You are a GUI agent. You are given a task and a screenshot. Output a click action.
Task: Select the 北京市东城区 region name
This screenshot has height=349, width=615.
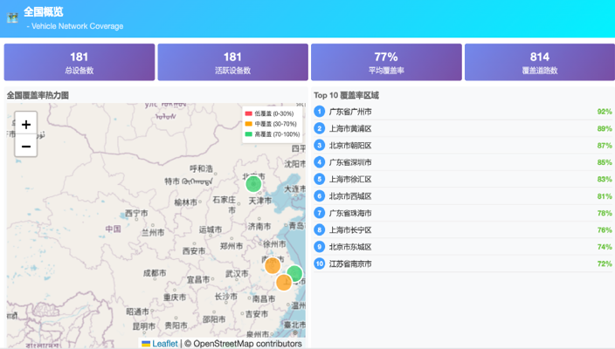(350, 247)
